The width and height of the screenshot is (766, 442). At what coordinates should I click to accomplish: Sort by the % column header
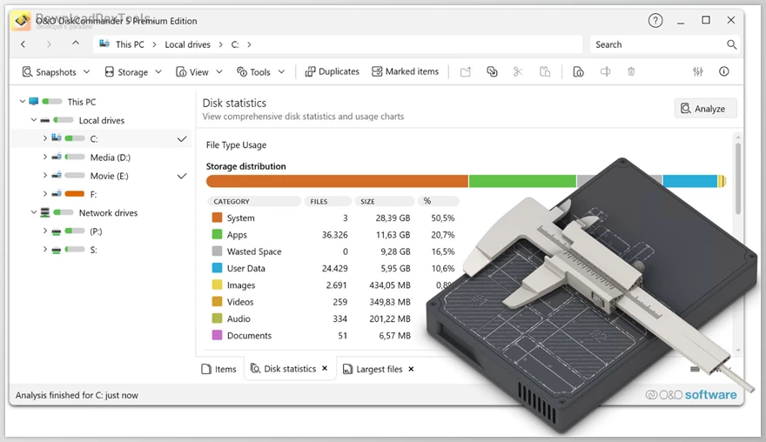pos(438,201)
